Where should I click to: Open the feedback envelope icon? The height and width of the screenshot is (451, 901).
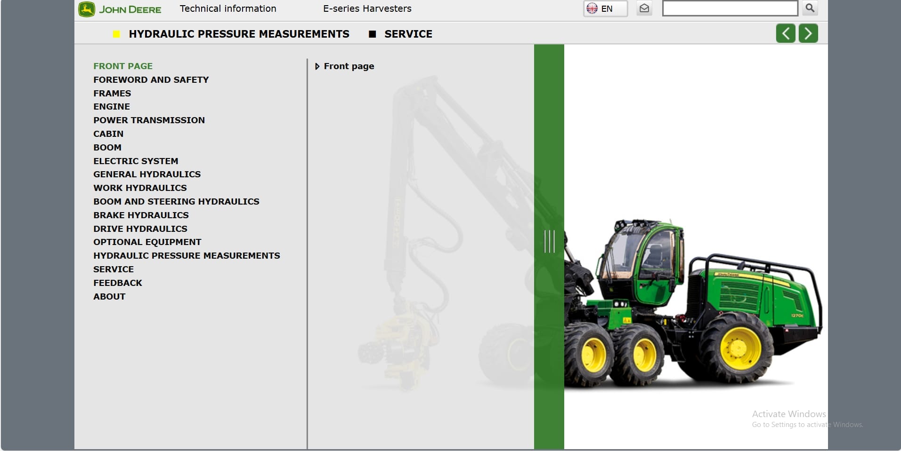pos(644,8)
